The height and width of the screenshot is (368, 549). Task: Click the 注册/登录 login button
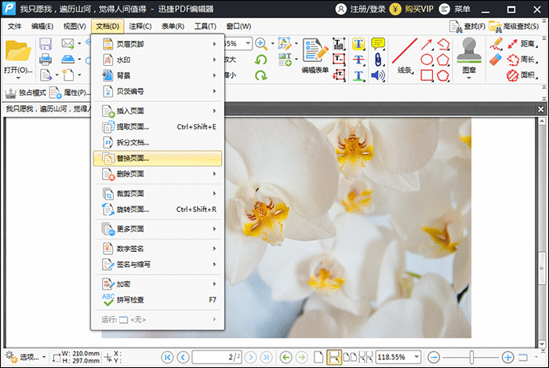click(x=362, y=9)
